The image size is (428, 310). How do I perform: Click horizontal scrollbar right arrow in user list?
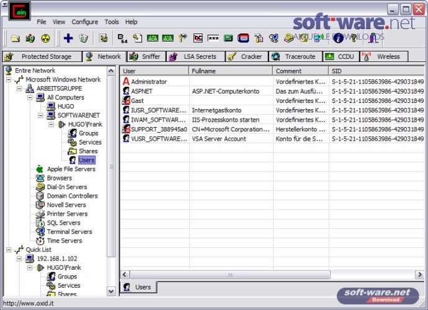pos(419,275)
